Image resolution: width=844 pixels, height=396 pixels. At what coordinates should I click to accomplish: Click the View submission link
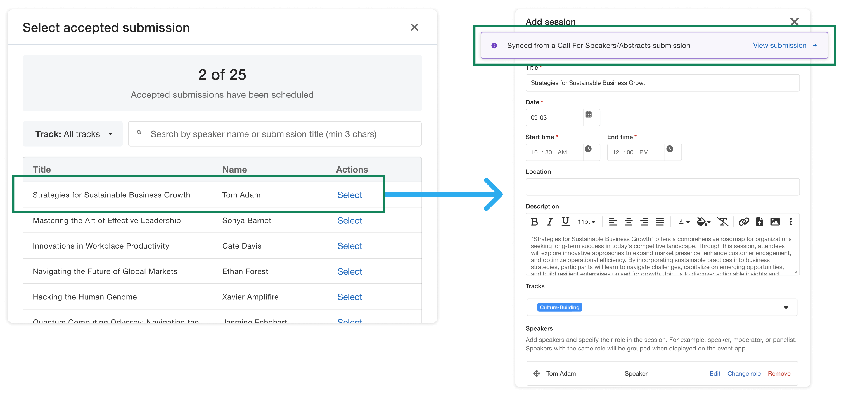point(779,46)
